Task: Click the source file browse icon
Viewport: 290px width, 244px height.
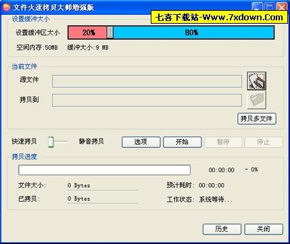Action: coord(257,81)
